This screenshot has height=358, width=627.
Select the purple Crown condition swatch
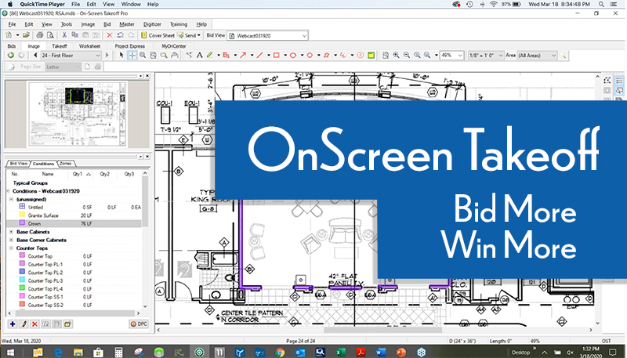[x=23, y=223]
